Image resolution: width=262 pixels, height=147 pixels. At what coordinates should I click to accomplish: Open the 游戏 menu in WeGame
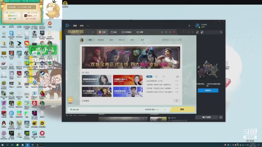click(75, 26)
